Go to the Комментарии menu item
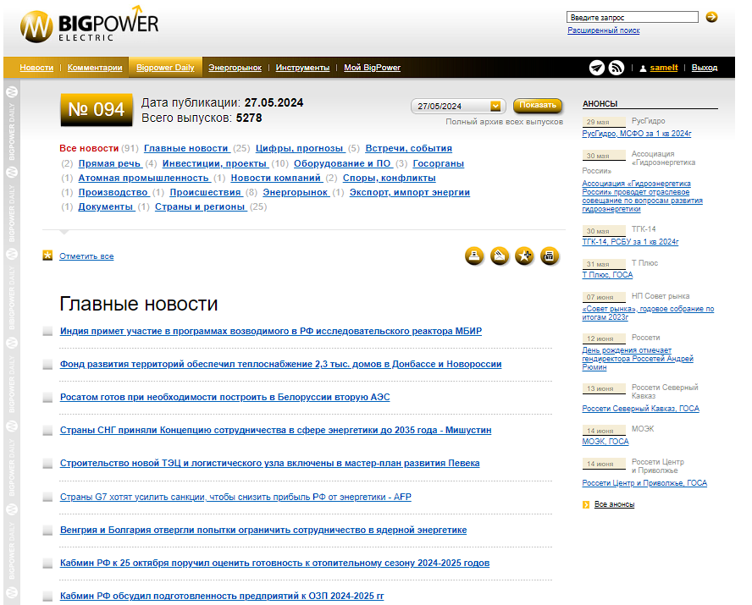752x605 pixels. pos(95,68)
